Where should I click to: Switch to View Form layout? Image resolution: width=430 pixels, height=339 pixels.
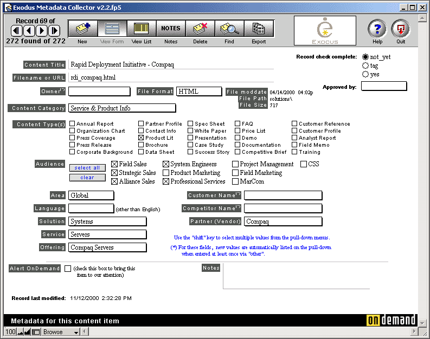(112, 29)
